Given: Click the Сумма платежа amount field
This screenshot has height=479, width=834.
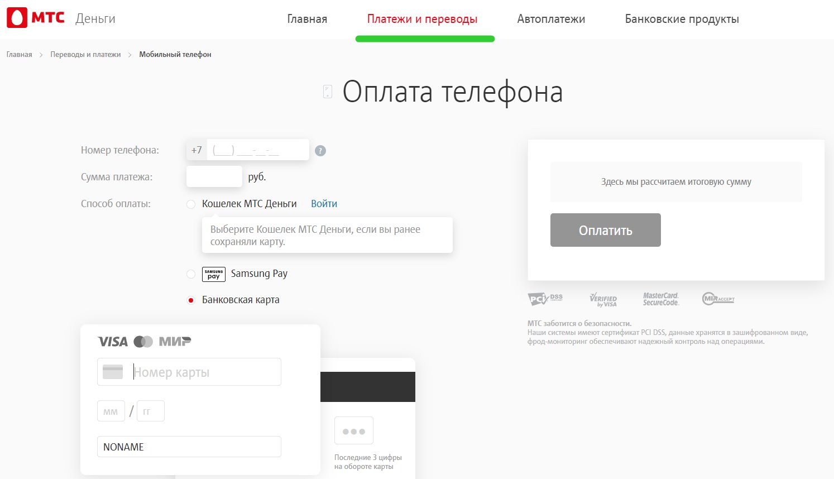Looking at the screenshot, I should coord(214,177).
